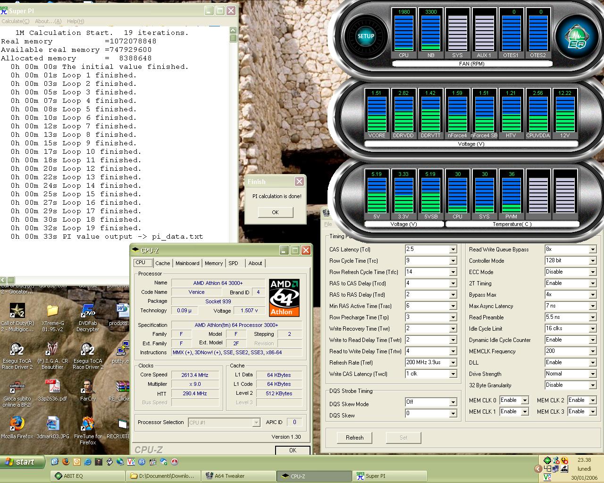The width and height of the screenshot is (604, 483).
Task: Click OK button in CPU-Z window
Action: click(x=293, y=450)
